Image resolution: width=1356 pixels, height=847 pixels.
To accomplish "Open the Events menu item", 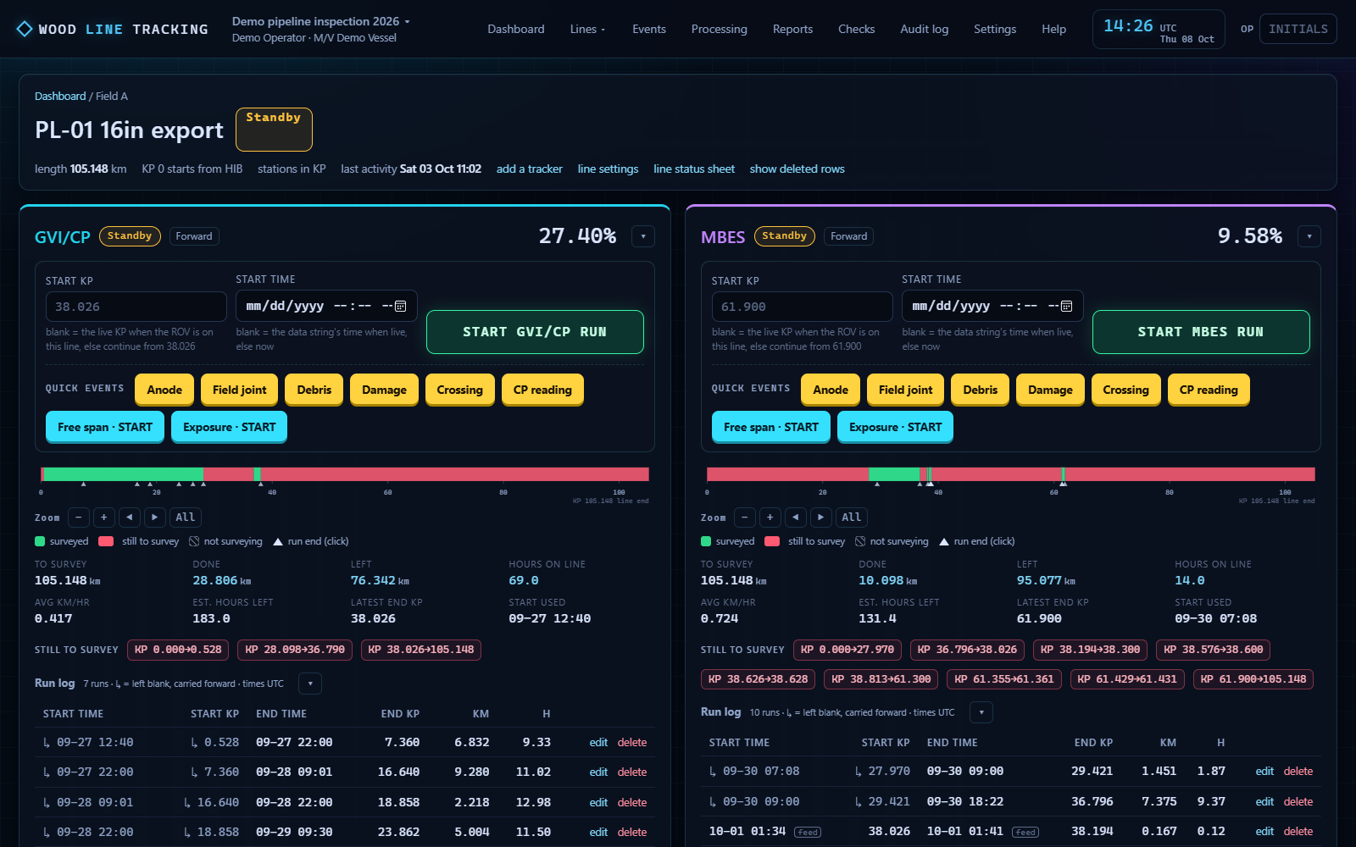I will (x=649, y=29).
